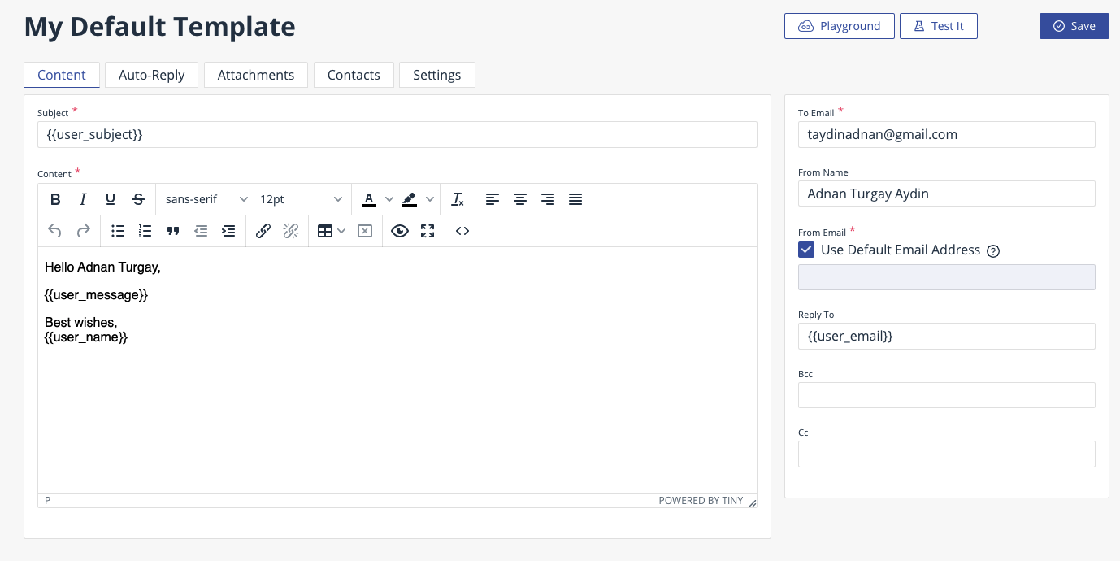Expand the 12pt font size dropdown
1120x561 pixels.
(301, 199)
